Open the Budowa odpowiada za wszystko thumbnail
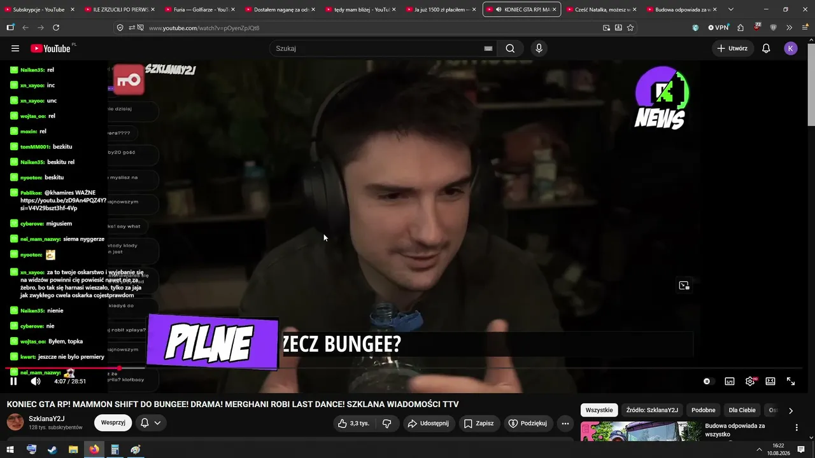The width and height of the screenshot is (815, 458). coord(641,431)
